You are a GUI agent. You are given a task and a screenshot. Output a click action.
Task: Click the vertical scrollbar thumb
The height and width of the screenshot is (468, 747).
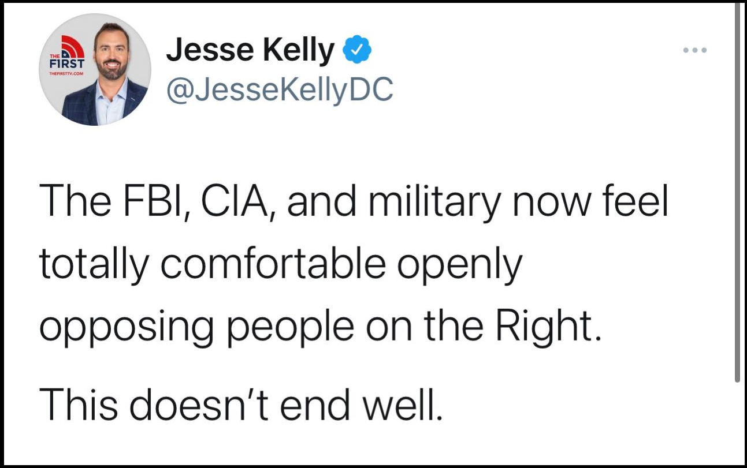point(737,193)
